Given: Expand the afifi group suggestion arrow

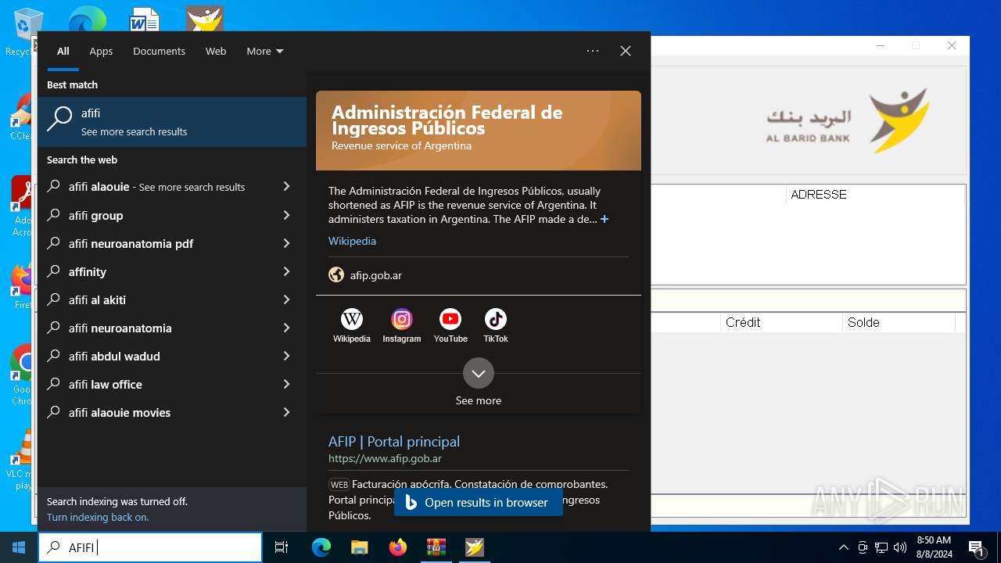Looking at the screenshot, I should pos(286,215).
